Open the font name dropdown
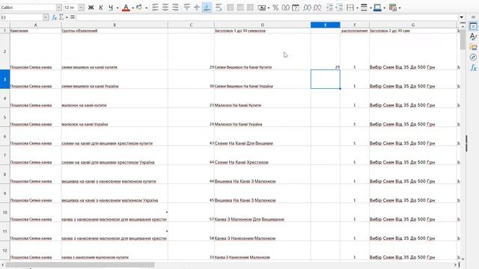This screenshot has width=479, height=269. point(58,7)
